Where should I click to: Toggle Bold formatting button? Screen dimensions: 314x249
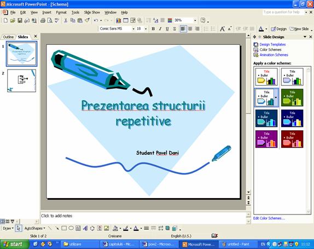click(x=153, y=29)
